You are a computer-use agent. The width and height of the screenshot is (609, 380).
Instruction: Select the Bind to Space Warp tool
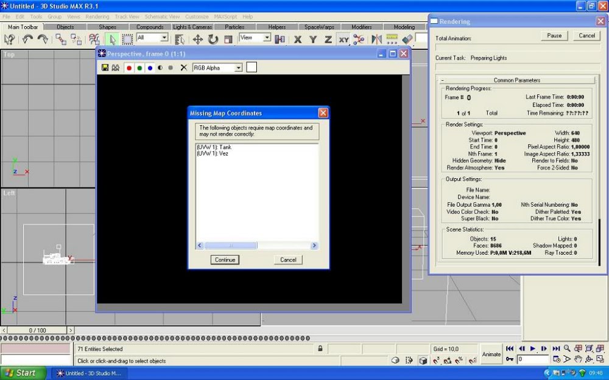click(94, 39)
